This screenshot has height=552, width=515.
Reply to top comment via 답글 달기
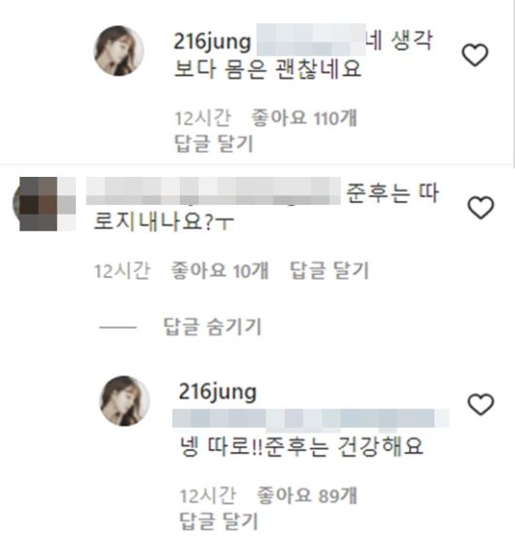(x=214, y=143)
